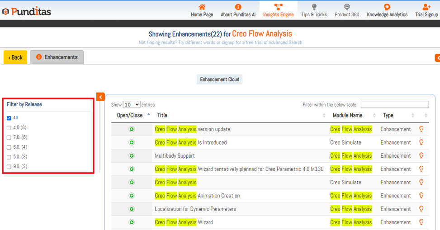Expand 'Localization for Dynamic Parameters' row
The image size is (440, 230).
click(132, 209)
